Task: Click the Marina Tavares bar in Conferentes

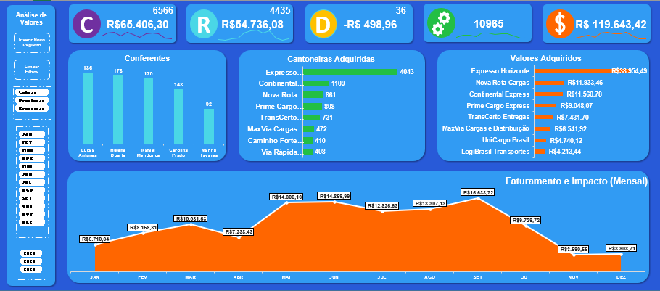Action: click(209, 126)
